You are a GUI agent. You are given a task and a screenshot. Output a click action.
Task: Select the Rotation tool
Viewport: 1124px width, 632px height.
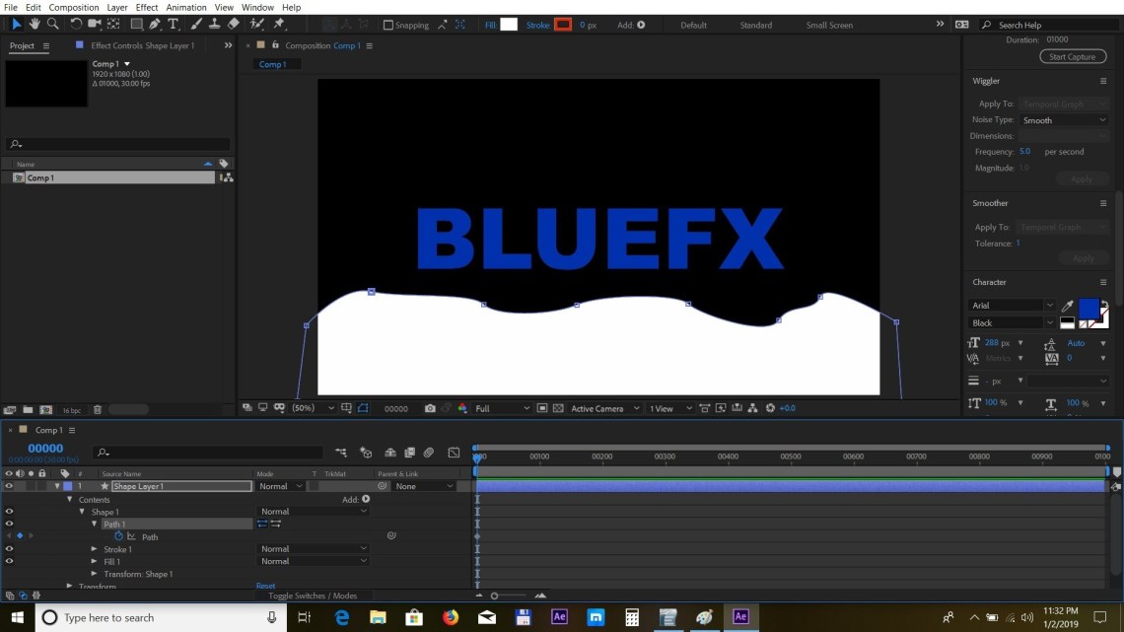[x=75, y=25]
